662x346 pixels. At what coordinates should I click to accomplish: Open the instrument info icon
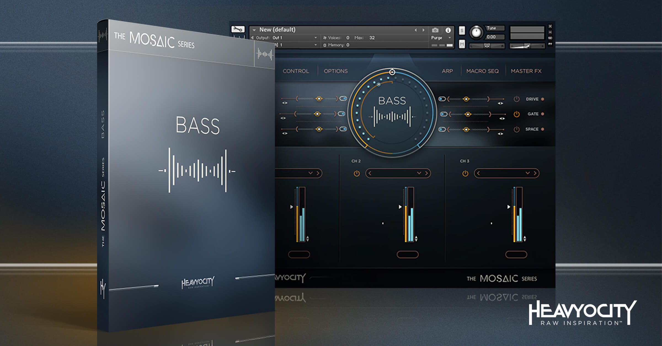pyautogui.click(x=448, y=30)
